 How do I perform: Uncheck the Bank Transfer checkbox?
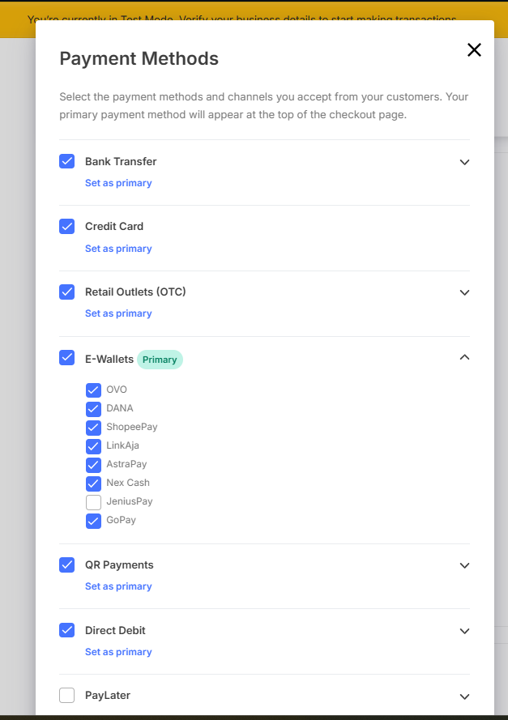point(67,161)
